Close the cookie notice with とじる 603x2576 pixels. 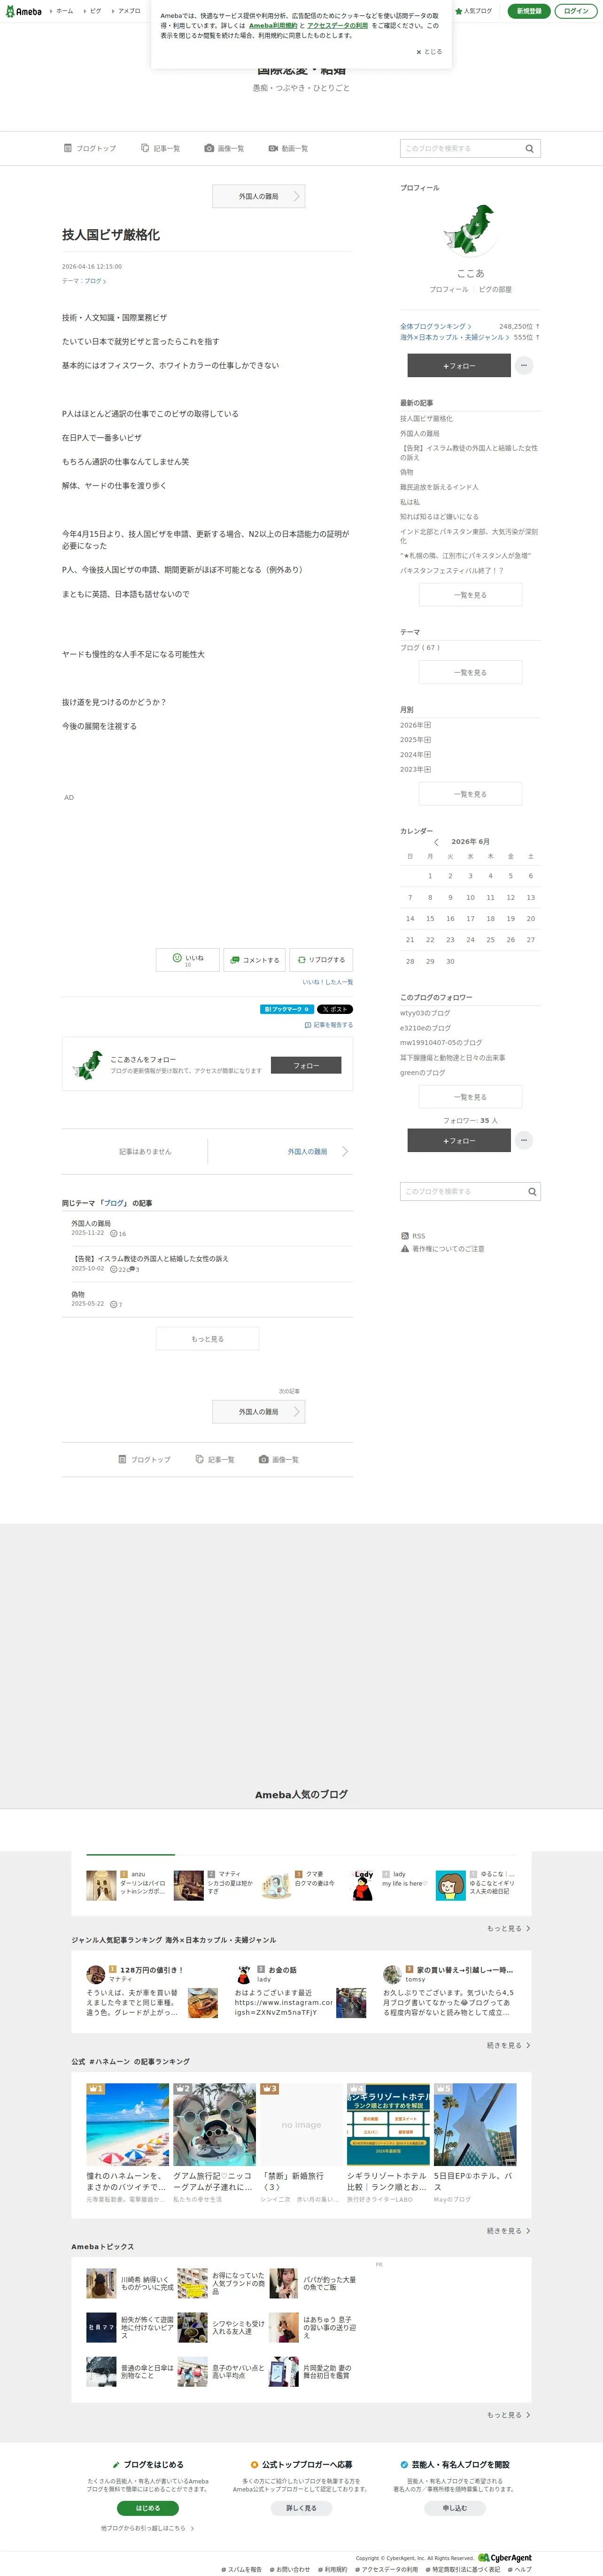[x=429, y=52]
